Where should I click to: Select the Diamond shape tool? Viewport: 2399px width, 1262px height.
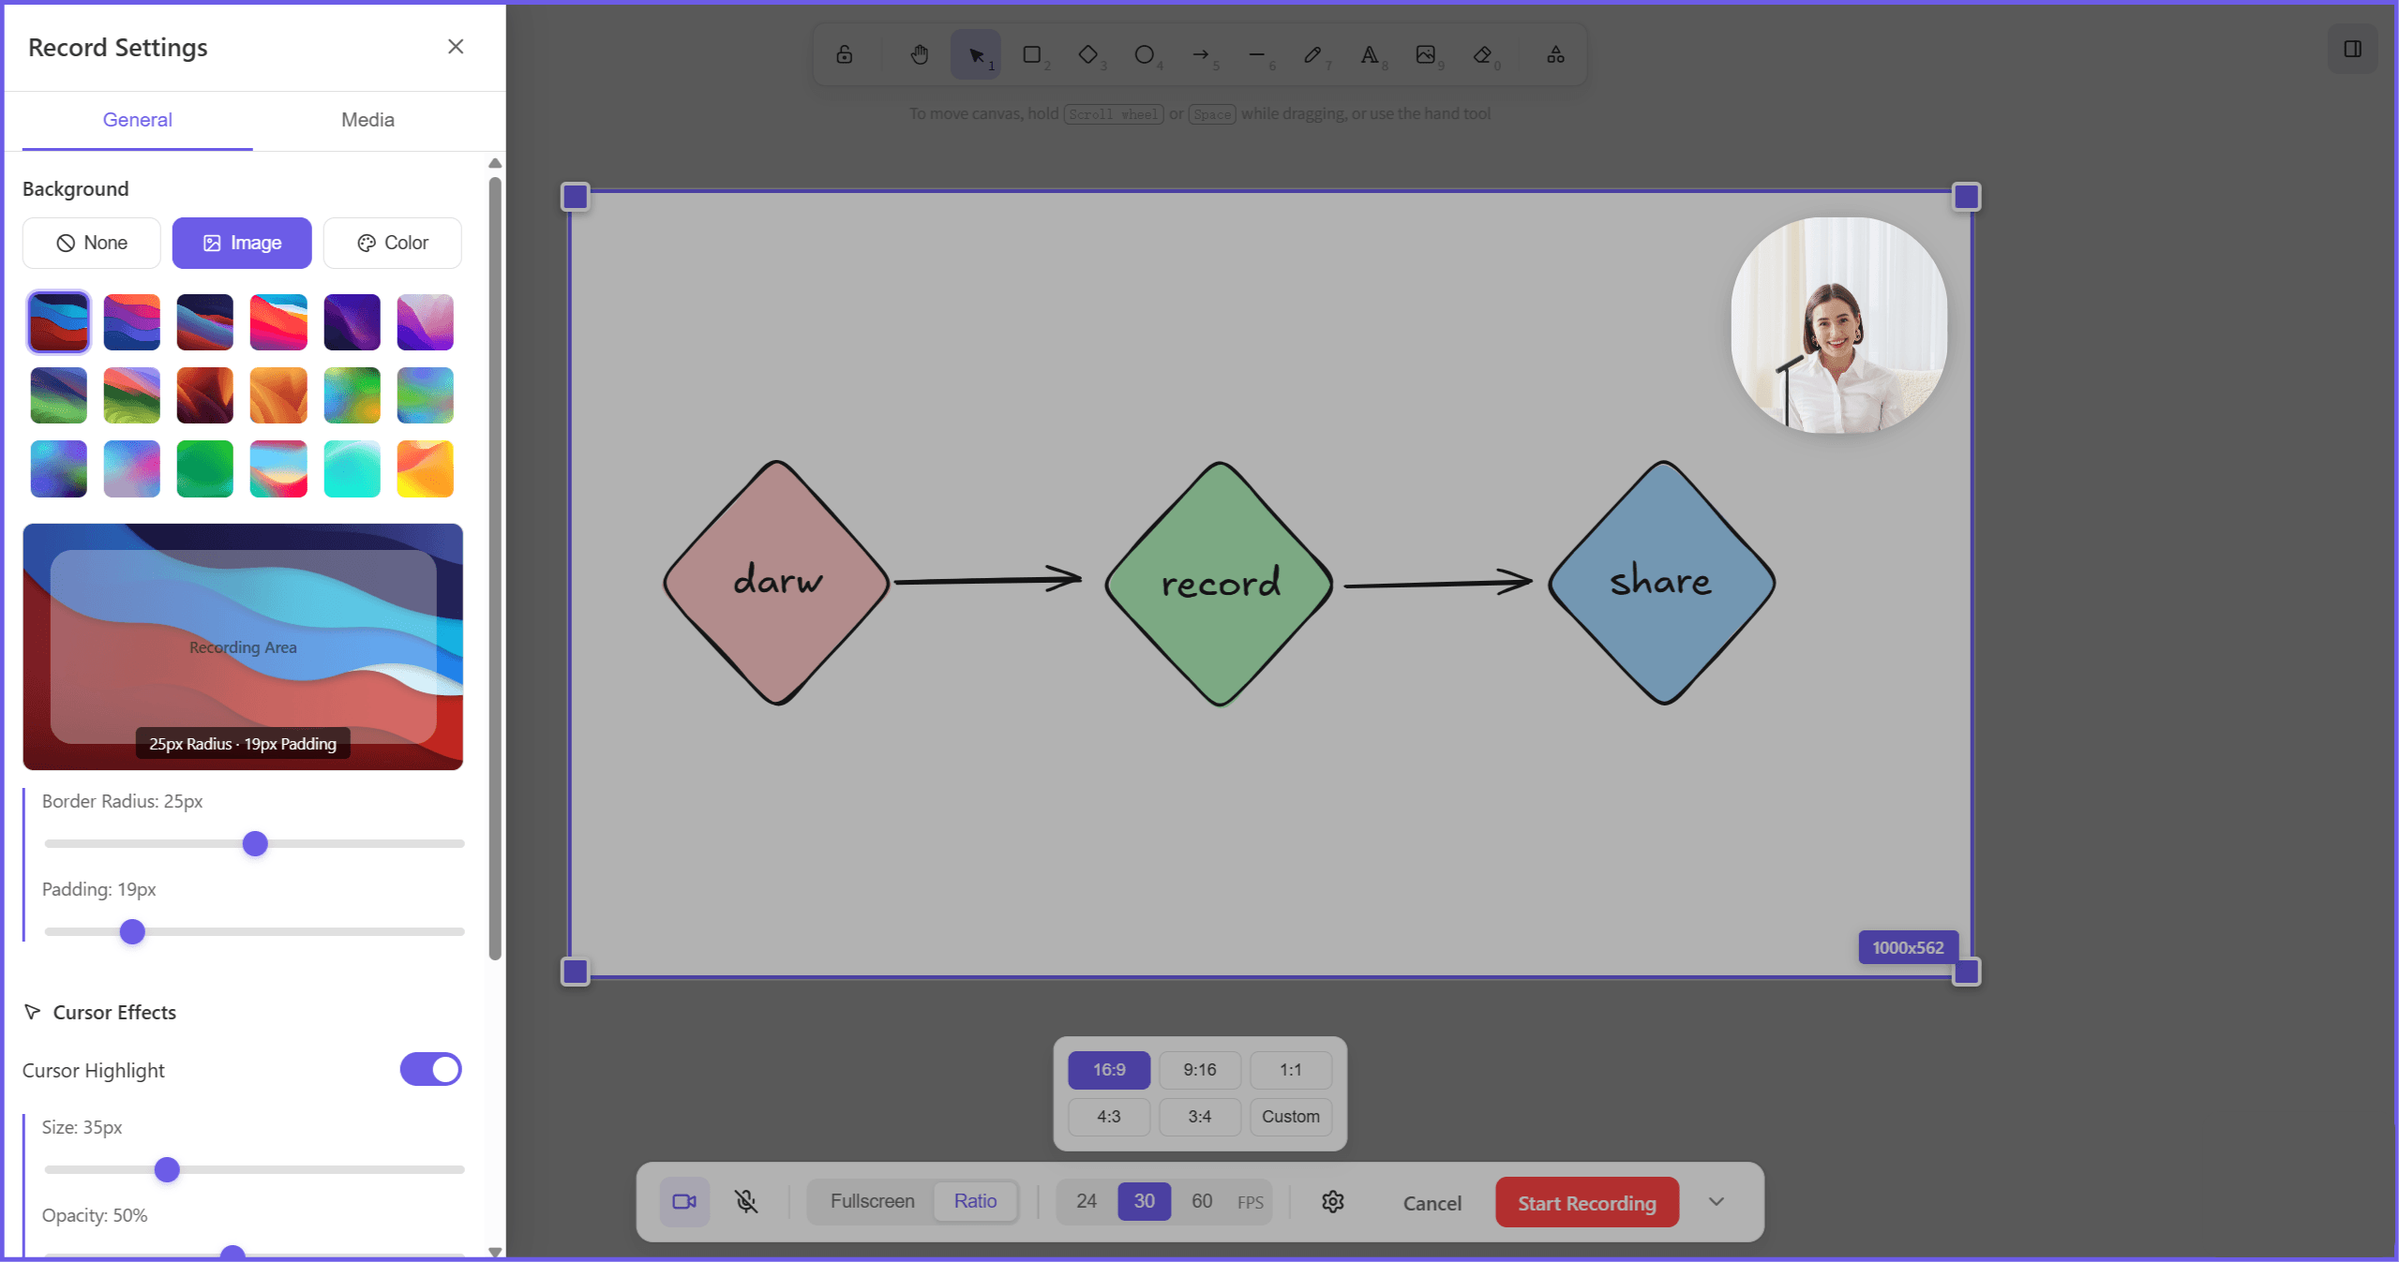[1088, 53]
